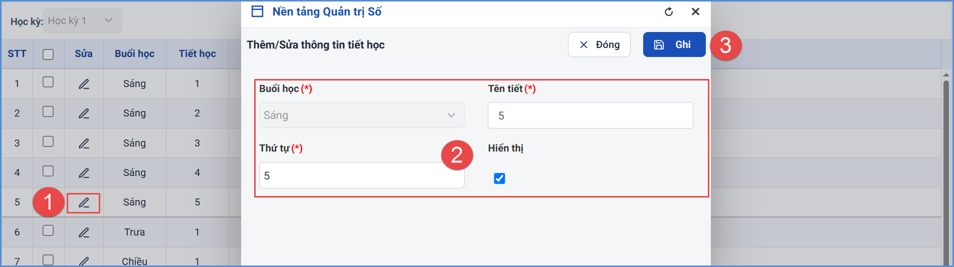Click the Ghi save button
The height and width of the screenshot is (267, 954).
(x=674, y=44)
